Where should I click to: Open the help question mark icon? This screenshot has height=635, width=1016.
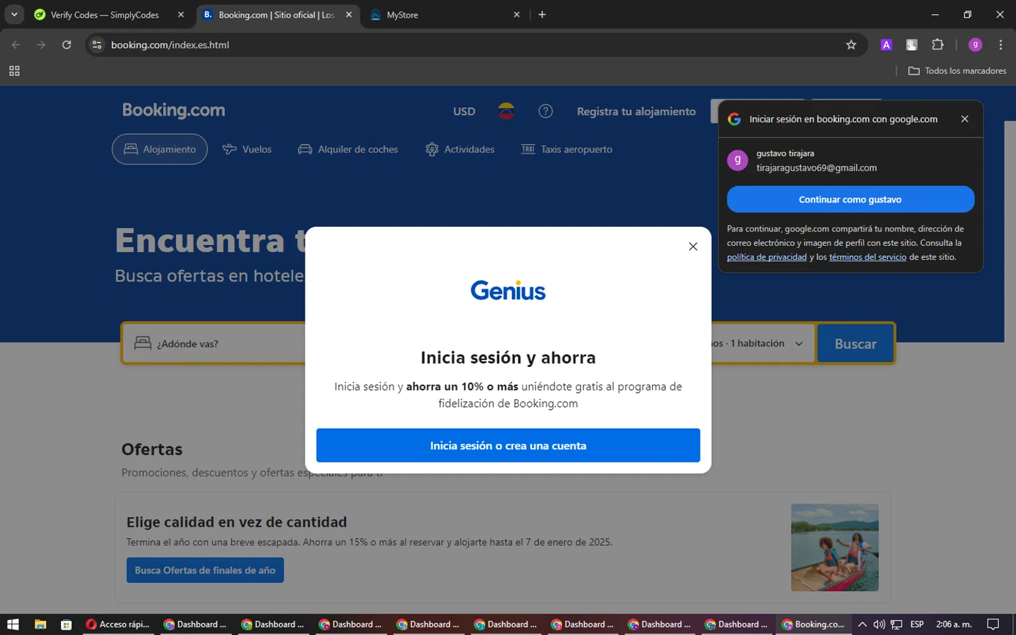(545, 111)
